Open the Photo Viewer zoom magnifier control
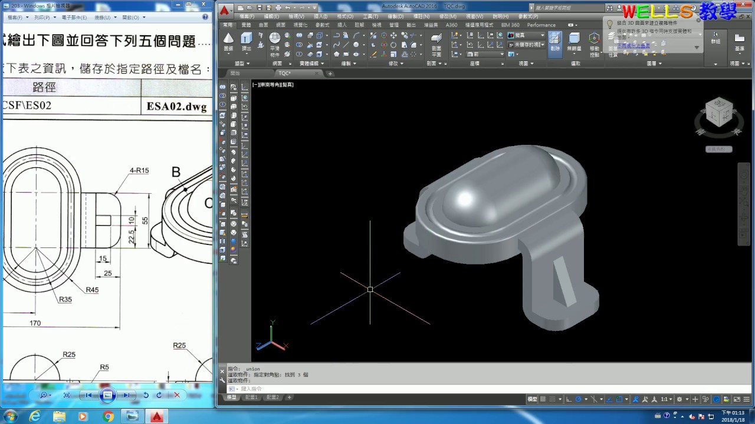The image size is (755, 424). coord(44,395)
